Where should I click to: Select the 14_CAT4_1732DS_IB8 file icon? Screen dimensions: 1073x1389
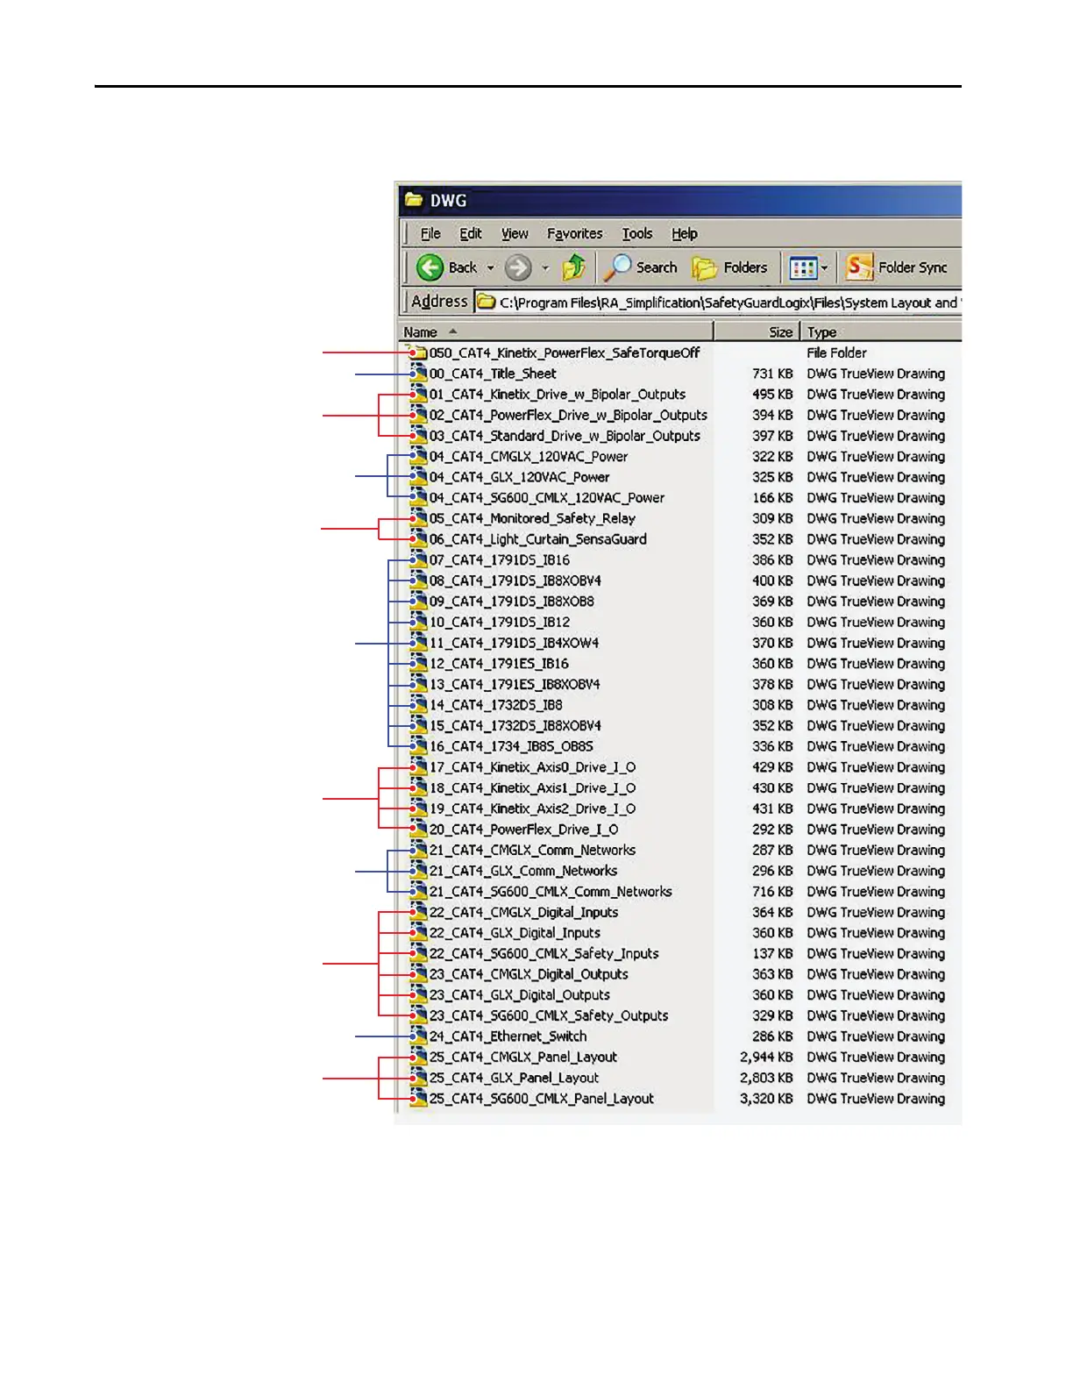418,705
